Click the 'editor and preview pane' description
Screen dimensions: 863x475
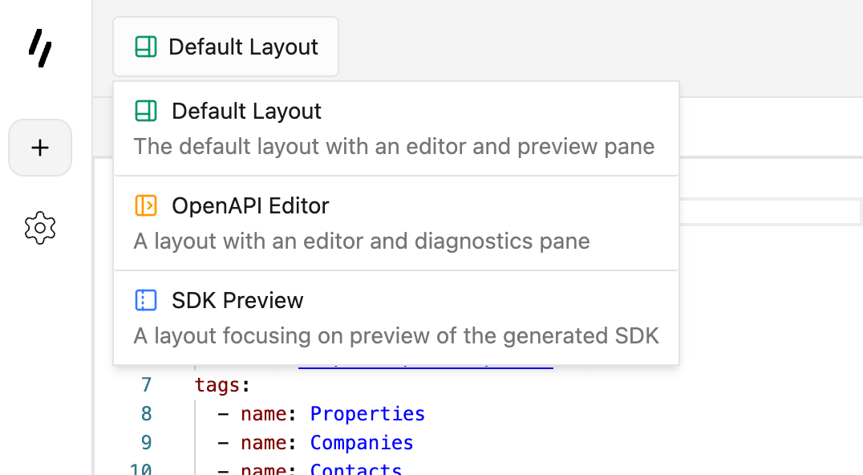(x=394, y=147)
